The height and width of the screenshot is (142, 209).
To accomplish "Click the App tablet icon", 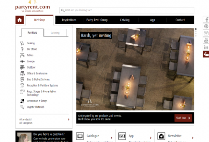I will (x=122, y=136).
